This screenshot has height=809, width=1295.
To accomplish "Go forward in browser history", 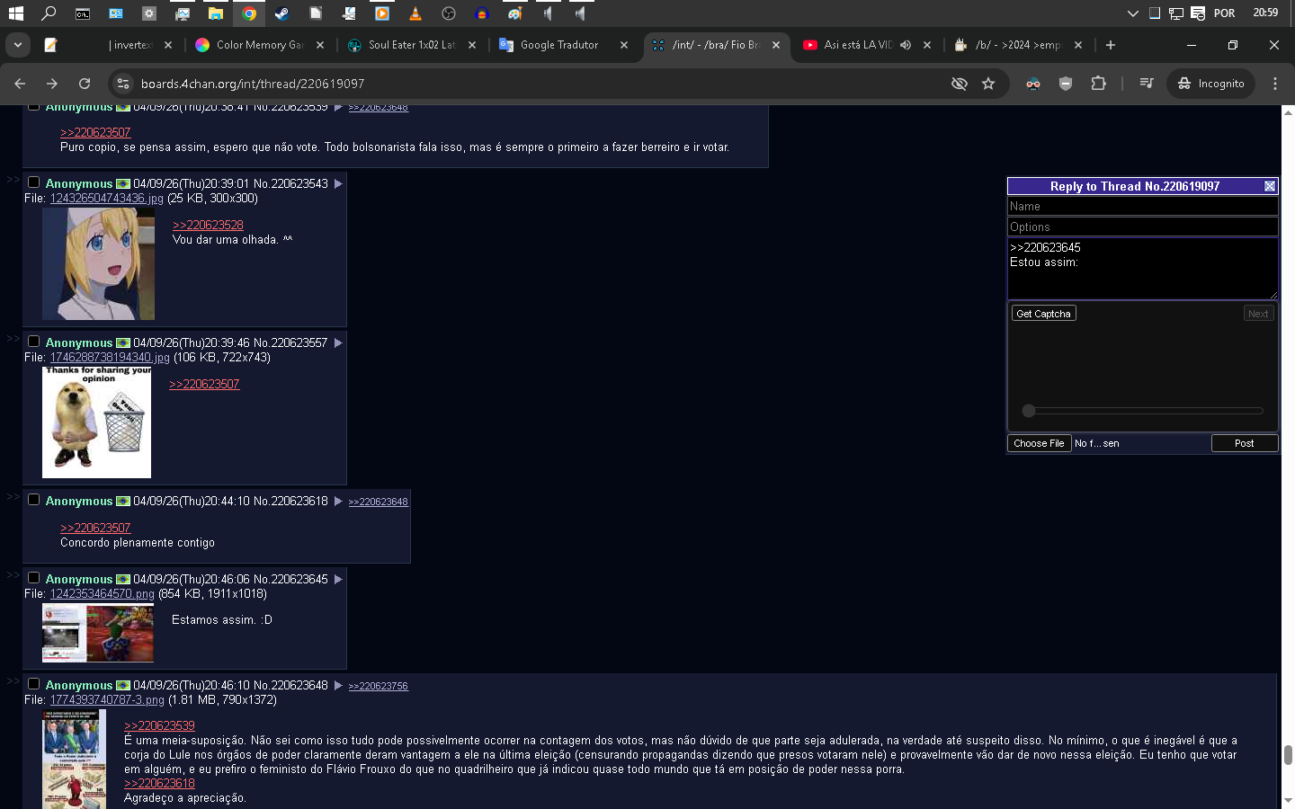I will click(52, 84).
